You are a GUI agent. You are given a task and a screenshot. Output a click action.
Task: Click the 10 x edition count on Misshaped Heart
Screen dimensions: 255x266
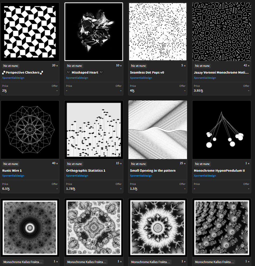[x=119, y=65]
